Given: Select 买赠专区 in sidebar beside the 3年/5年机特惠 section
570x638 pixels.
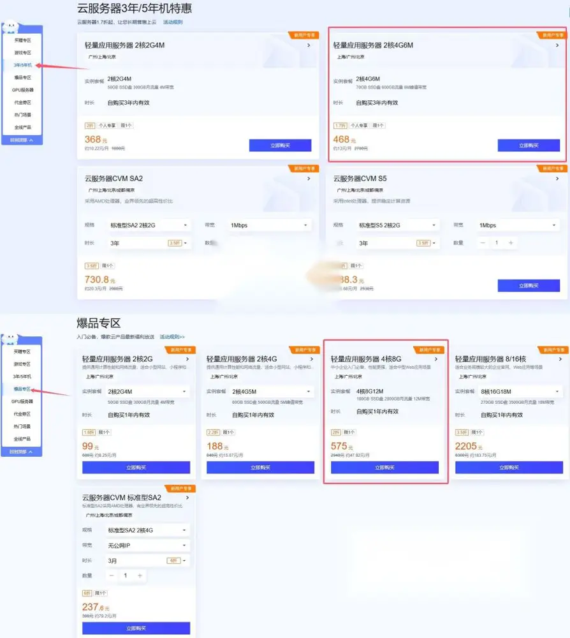Looking at the screenshot, I should coord(22,40).
